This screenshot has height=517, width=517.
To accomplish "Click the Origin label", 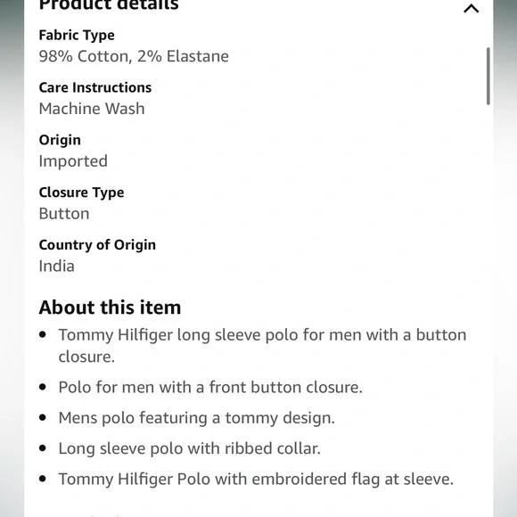I will 60,140.
